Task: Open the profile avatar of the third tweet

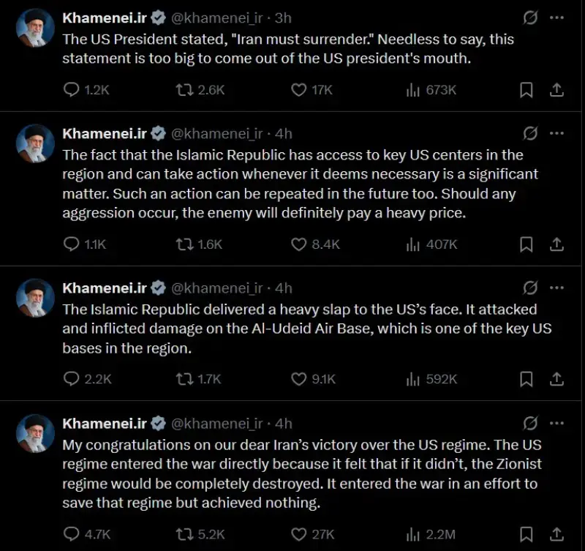Action: [36, 298]
